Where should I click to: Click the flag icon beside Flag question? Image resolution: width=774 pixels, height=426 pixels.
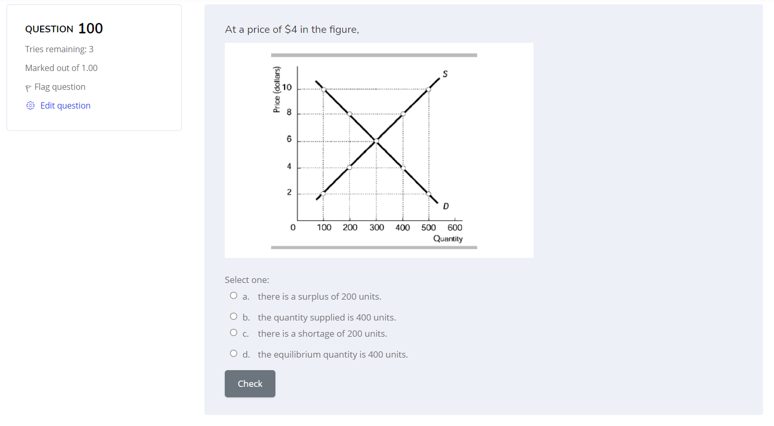[28, 88]
